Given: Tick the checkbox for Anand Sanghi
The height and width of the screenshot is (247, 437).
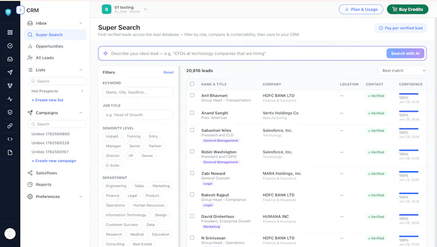Looking at the screenshot, I should click(192, 113).
